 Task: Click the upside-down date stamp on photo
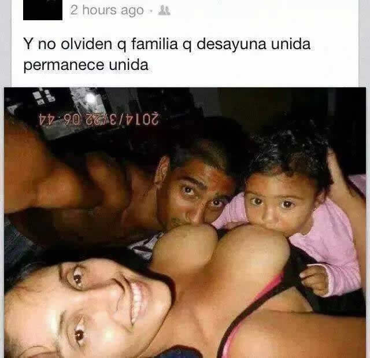(98, 119)
